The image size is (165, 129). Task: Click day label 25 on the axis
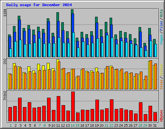click(x=126, y=125)
